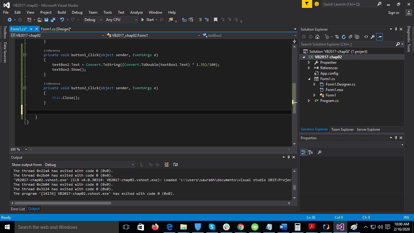Viewport: 414px width, 233px height.
Task: Toggle Word Wrap in the Output panel
Action: point(175,164)
